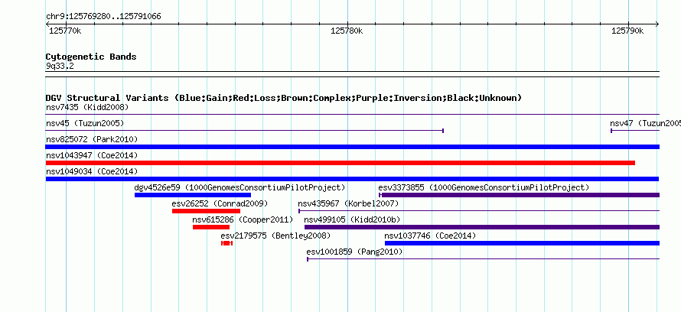Image resolution: width=681 pixels, height=312 pixels.
Task: Click the 125780k ruler tick label
Action: pos(347,31)
